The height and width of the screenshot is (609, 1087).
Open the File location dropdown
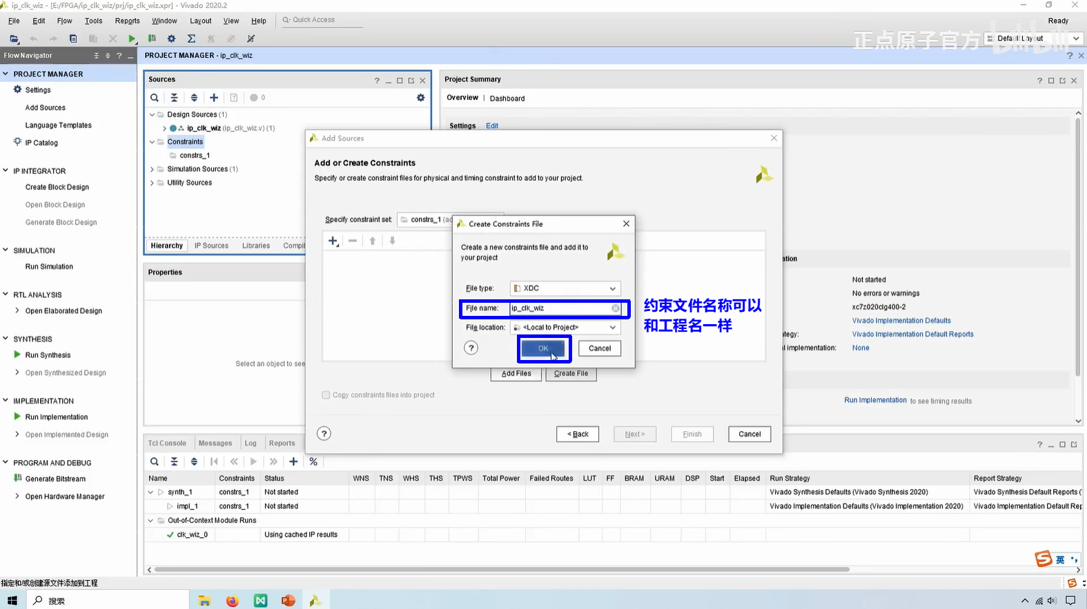[x=565, y=328]
